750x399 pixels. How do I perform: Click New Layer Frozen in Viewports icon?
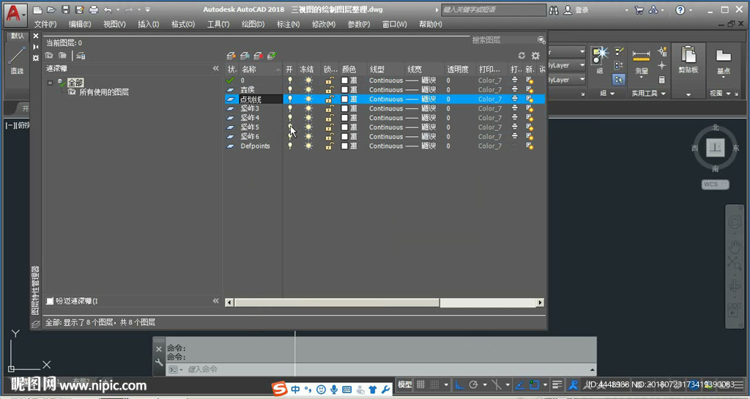(245, 56)
